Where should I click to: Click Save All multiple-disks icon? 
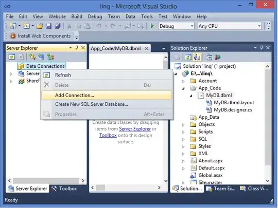click(58, 26)
